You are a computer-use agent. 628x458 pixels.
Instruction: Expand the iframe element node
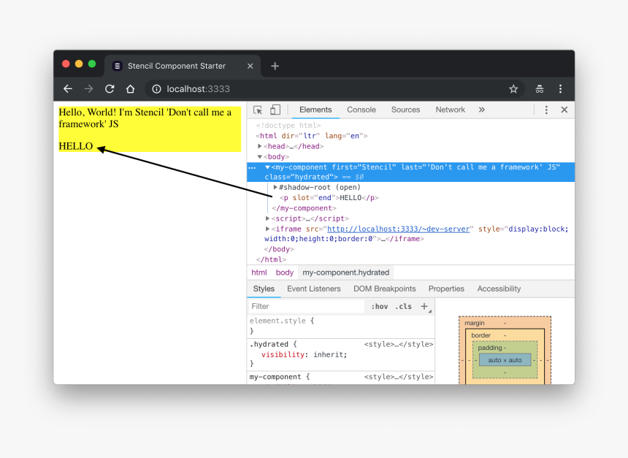tap(267, 229)
